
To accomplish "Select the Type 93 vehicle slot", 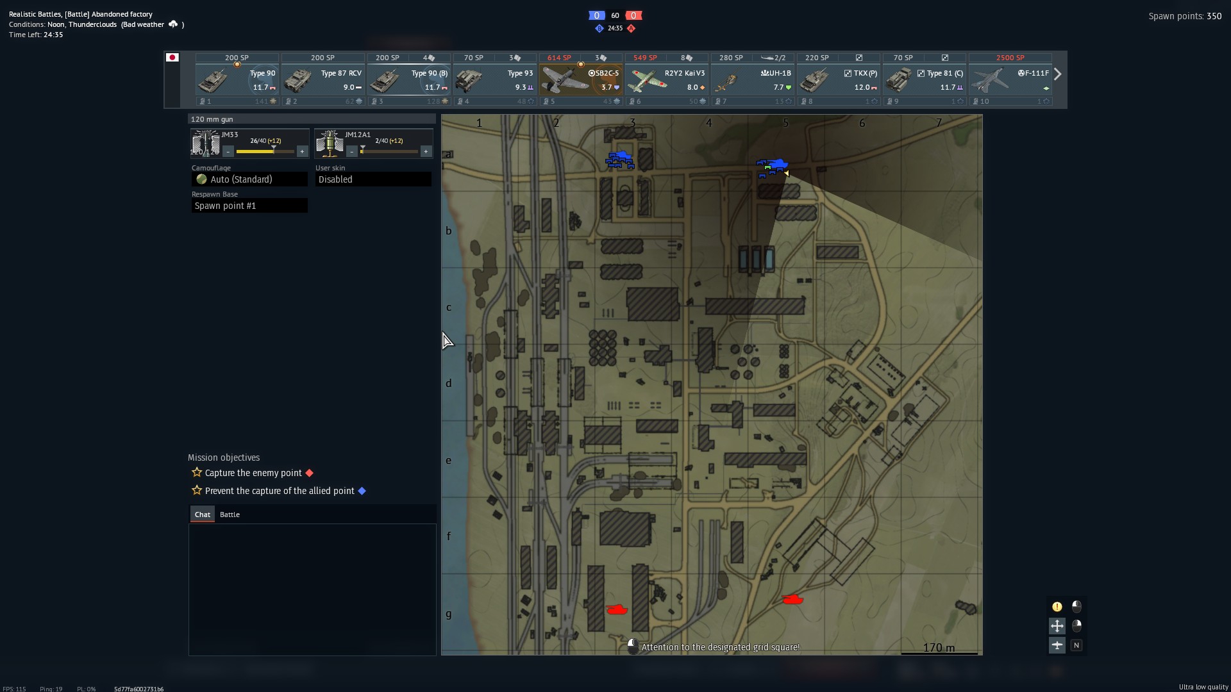I will click(495, 80).
